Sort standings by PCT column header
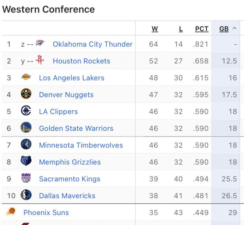The image size is (244, 225). (202, 29)
